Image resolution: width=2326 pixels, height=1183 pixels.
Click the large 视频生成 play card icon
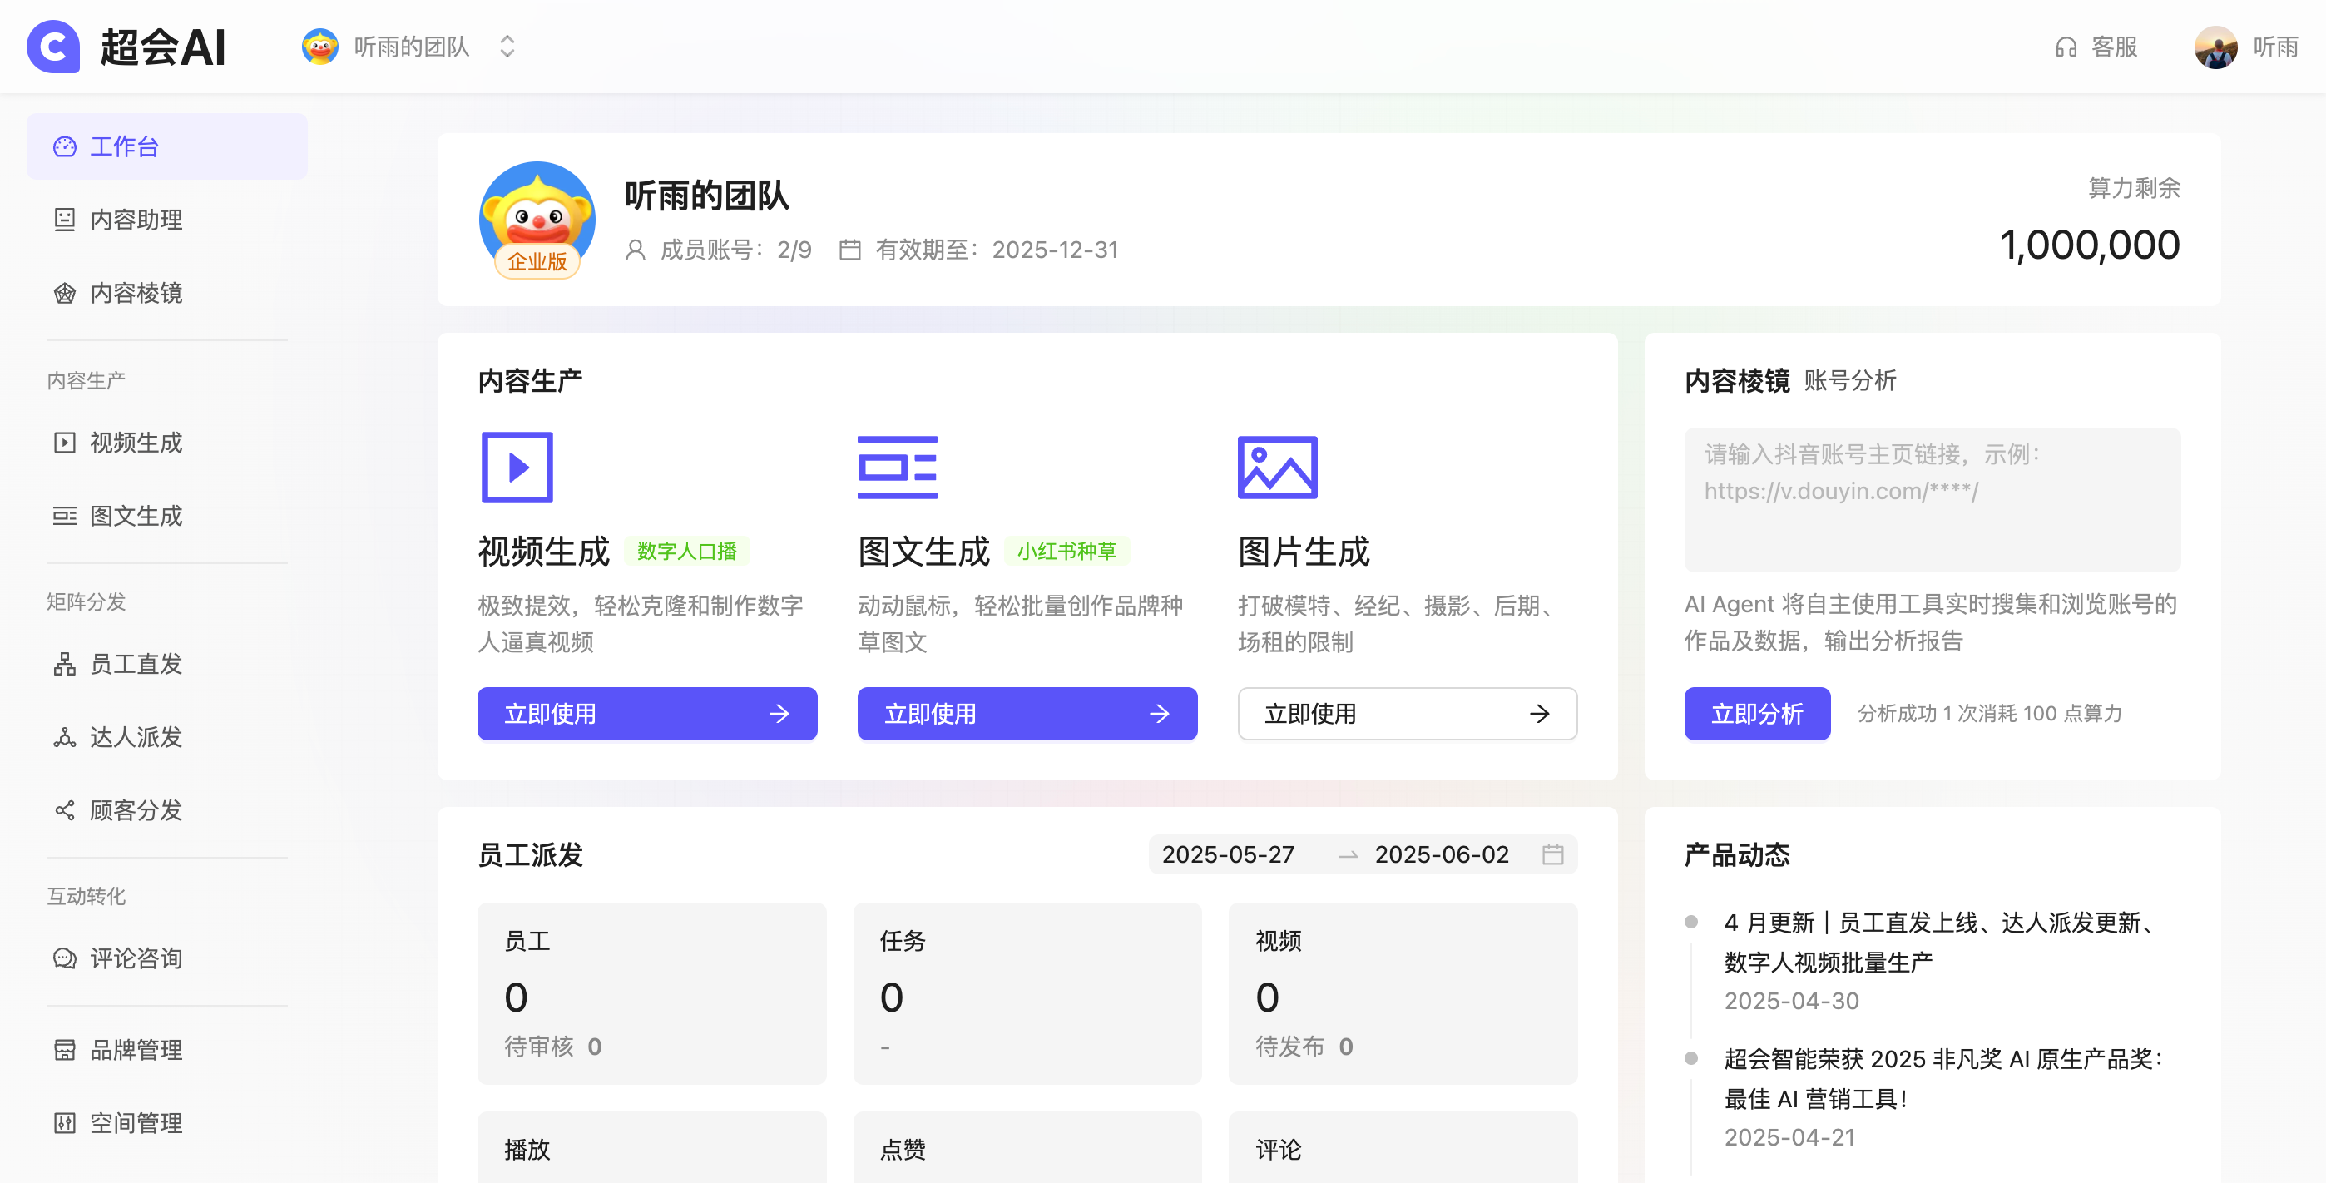[x=517, y=467]
